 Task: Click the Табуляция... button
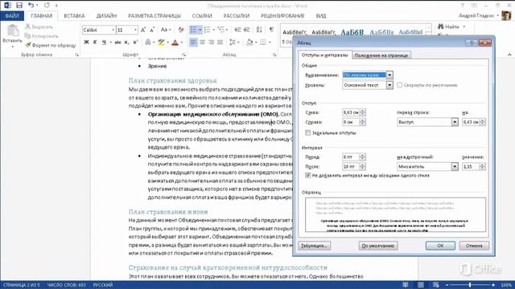[x=315, y=246]
